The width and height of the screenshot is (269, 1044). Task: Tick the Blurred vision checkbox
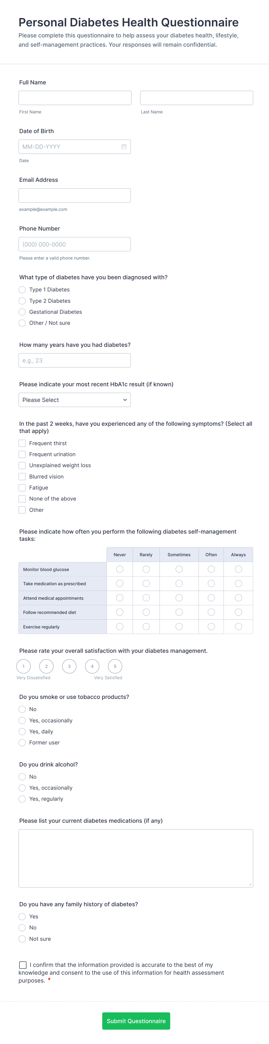click(x=22, y=476)
